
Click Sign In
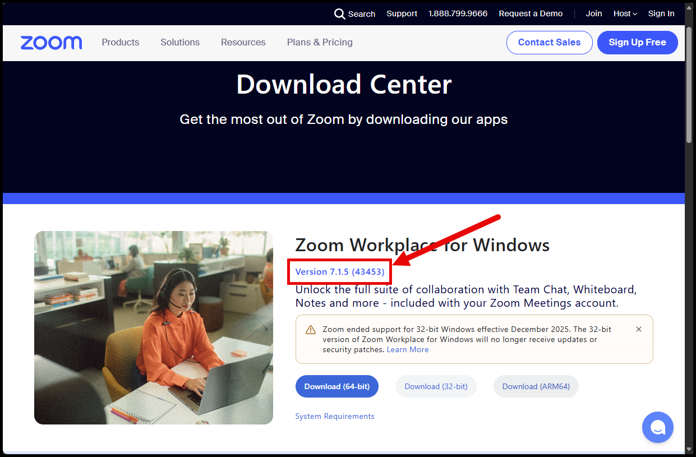coord(661,13)
